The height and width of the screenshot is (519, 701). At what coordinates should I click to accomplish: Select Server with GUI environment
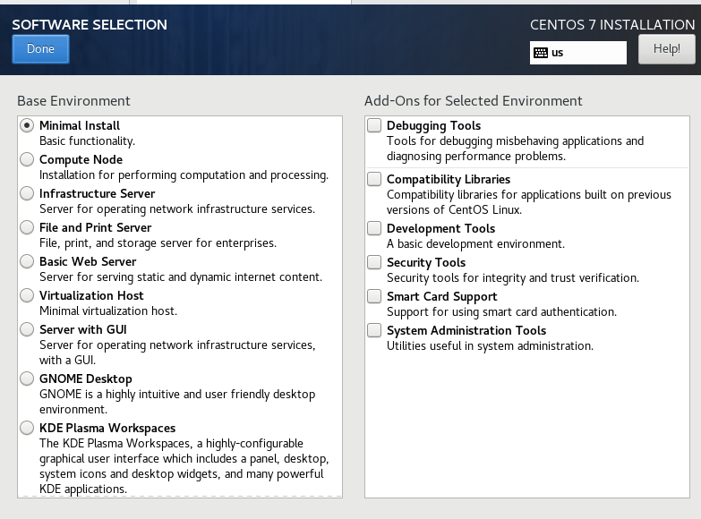coord(27,330)
